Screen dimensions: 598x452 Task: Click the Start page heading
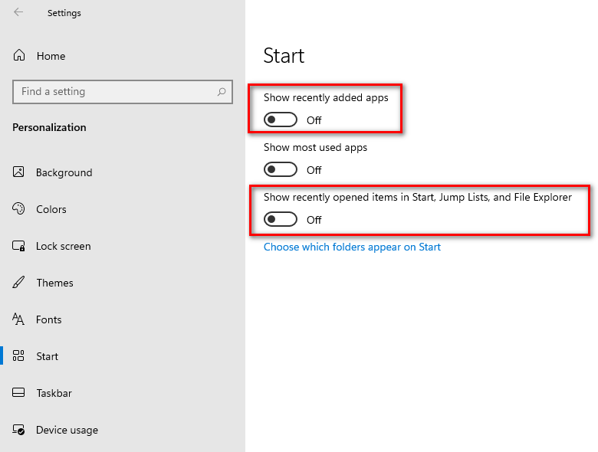click(284, 56)
